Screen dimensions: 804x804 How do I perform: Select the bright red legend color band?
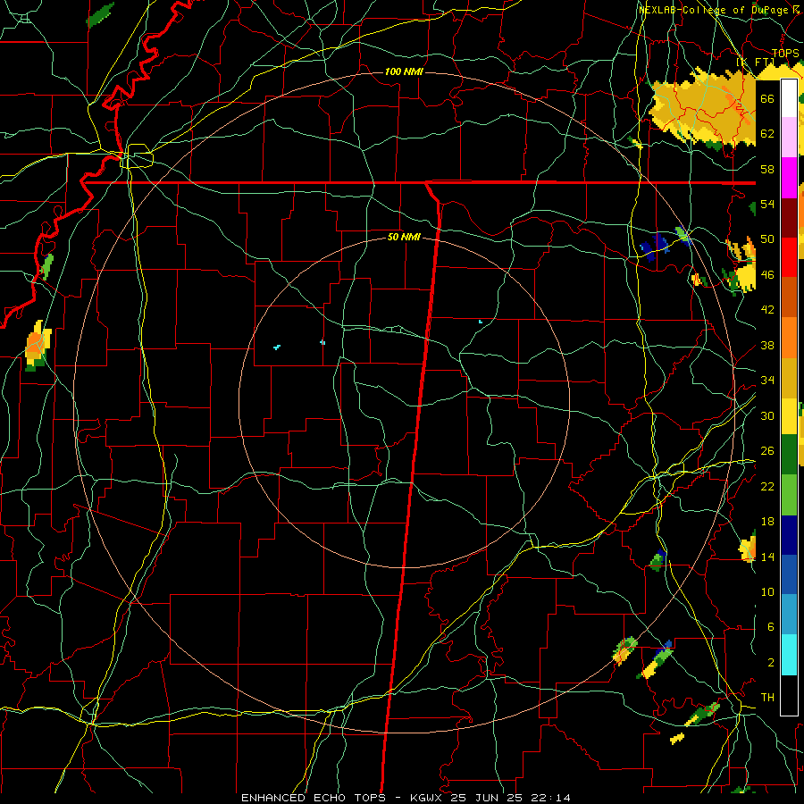789,257
